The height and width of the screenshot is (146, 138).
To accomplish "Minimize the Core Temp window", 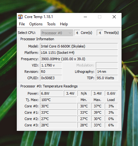I will 85,17.
